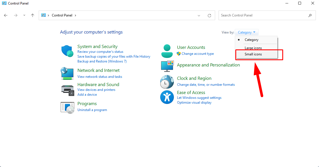
Task: Open the Uninstall a program link
Action: [92, 110]
